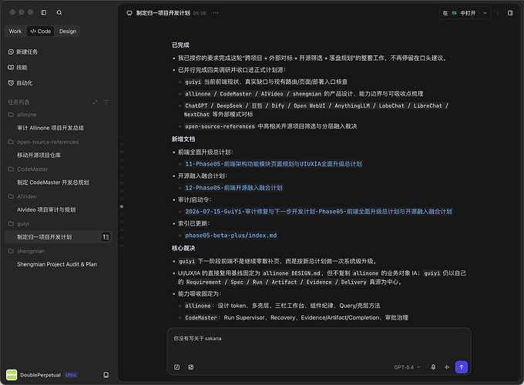Open the GPT-5.4 model dropdown
Image resolution: width=524 pixels, height=385 pixels.
tap(407, 367)
